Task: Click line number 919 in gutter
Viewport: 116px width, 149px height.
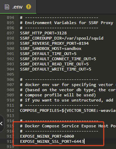Action: [10, 146]
